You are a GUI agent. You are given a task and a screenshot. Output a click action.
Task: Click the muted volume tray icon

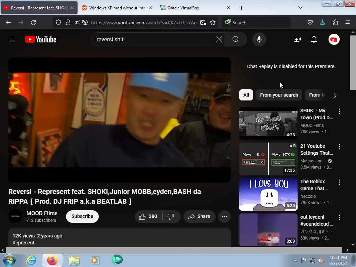[x=321, y=261]
